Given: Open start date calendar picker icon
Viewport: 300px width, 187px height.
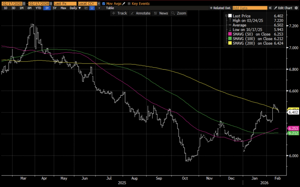Looking at the screenshot, I should pos(24,3).
